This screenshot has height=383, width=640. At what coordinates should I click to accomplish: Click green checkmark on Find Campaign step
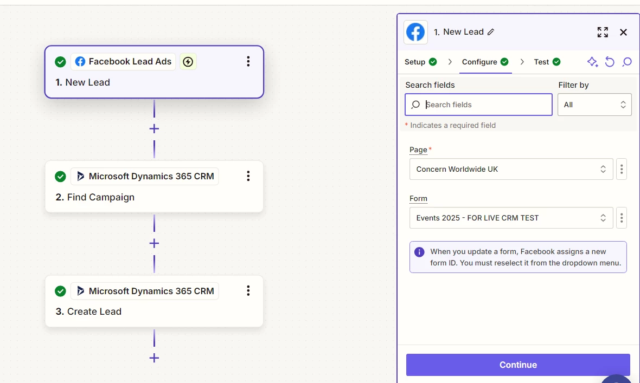(60, 177)
